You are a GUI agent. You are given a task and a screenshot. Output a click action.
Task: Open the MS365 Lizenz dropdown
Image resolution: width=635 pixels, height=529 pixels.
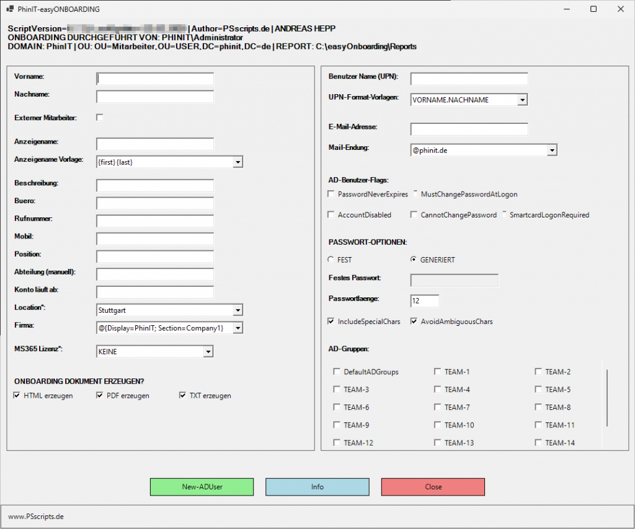pyautogui.click(x=208, y=352)
